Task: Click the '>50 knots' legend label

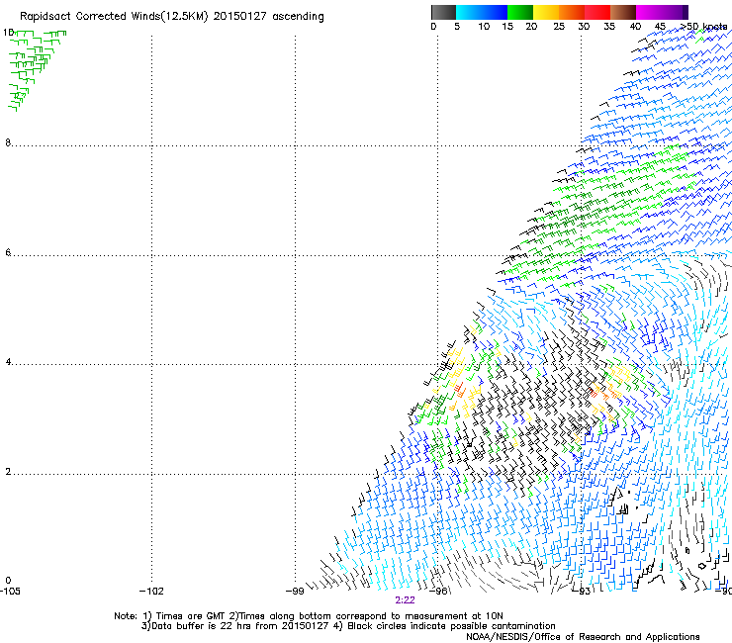Action: pyautogui.click(x=704, y=27)
